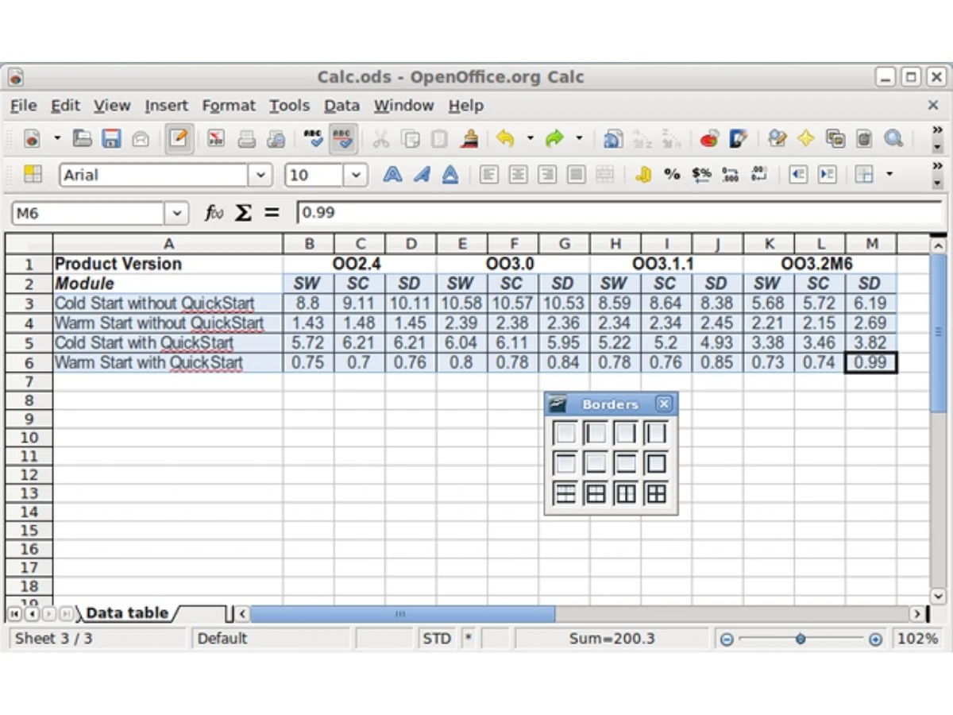Apply percent number format

[672, 175]
